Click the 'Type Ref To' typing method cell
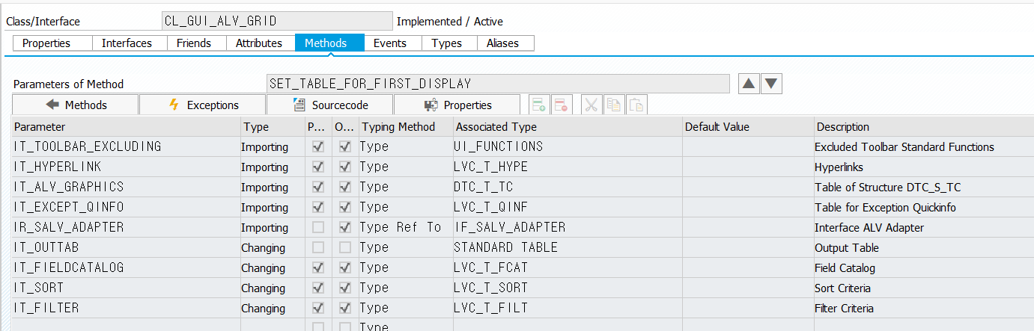Viewport: 1034px width, 331px height. coord(407,227)
